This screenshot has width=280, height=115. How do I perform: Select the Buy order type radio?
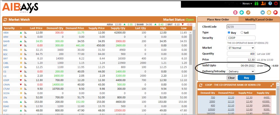coord(229,33)
